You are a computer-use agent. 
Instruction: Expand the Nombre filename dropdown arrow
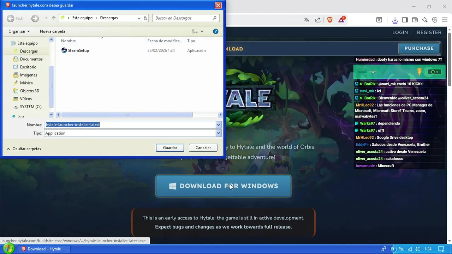[218, 125]
